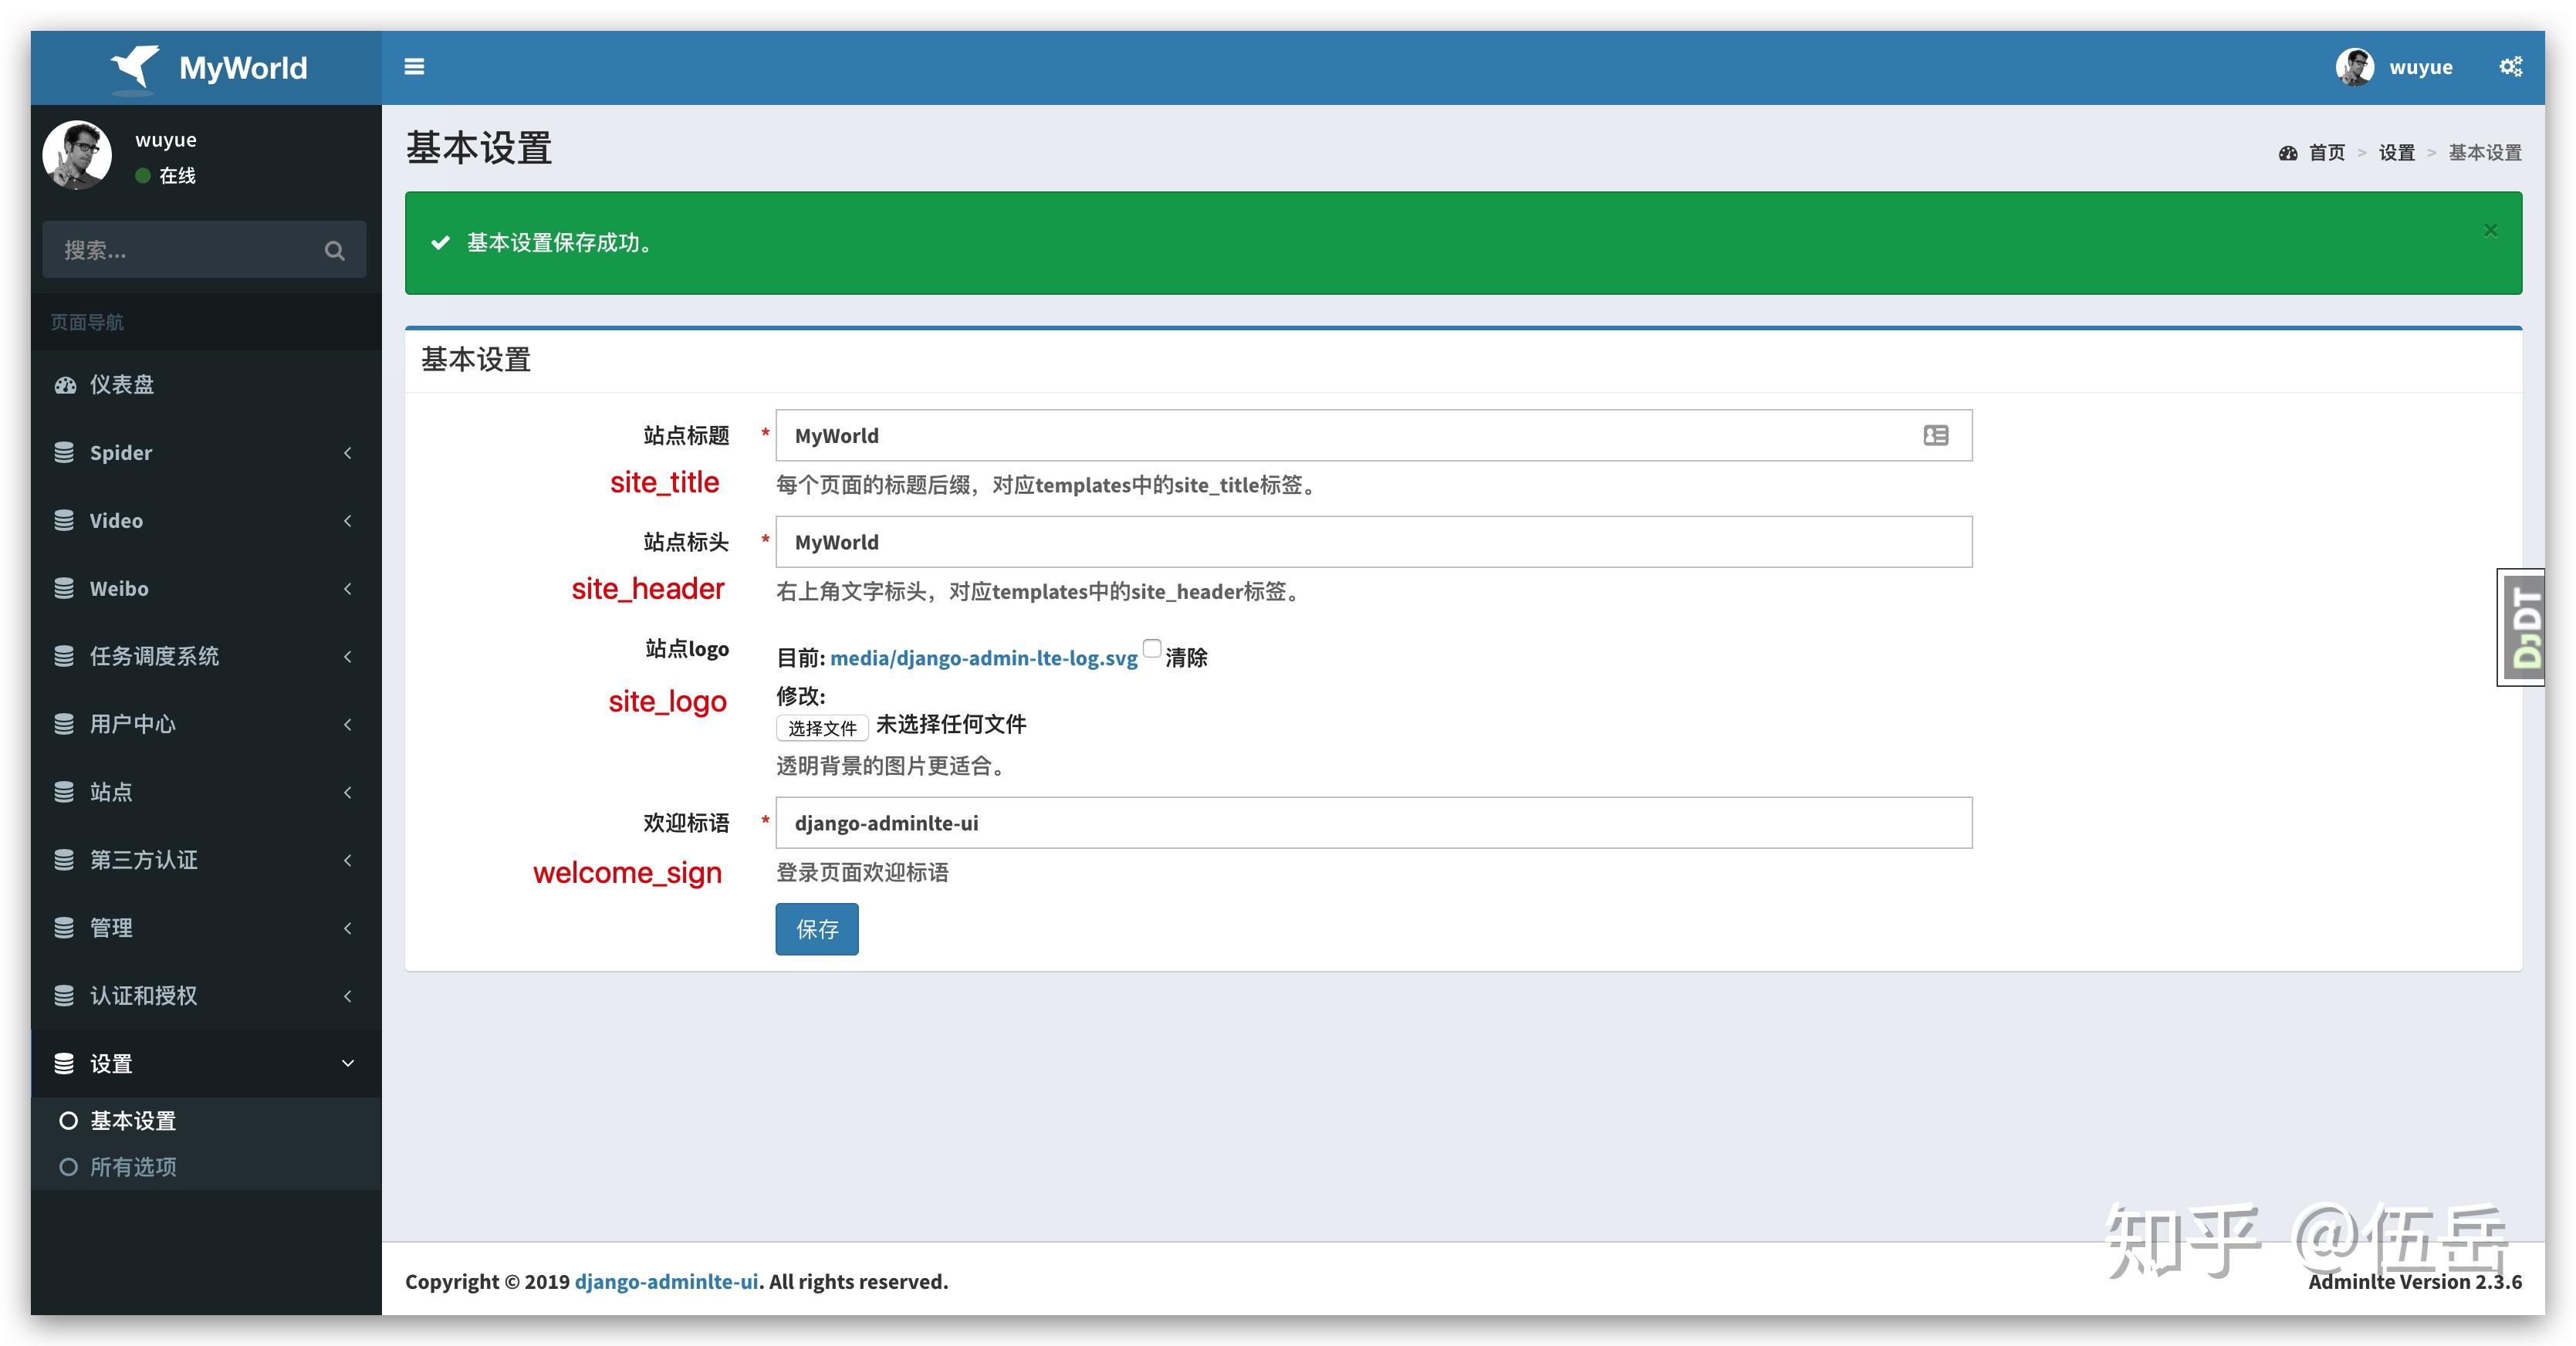Click the home icon in the breadcrumb
2576x1346 pixels.
(2290, 152)
